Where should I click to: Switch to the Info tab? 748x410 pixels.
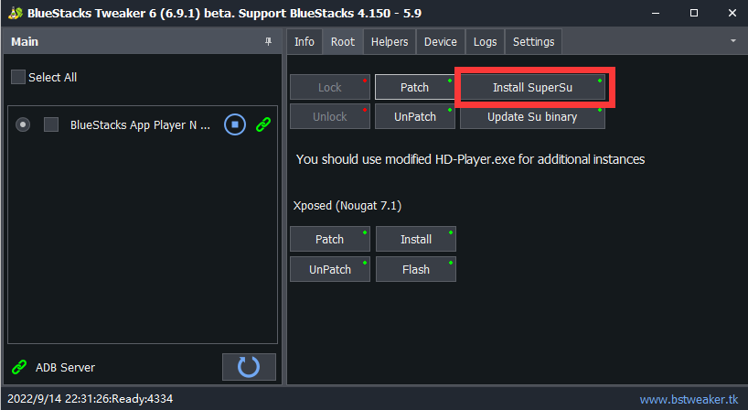pos(305,42)
